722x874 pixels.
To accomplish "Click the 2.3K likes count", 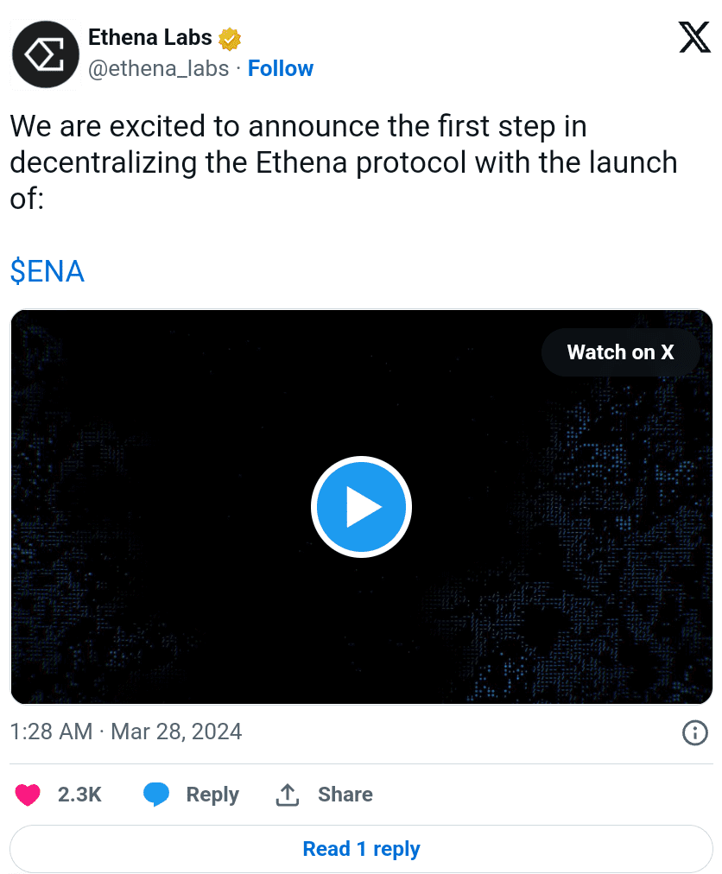I will click(79, 795).
